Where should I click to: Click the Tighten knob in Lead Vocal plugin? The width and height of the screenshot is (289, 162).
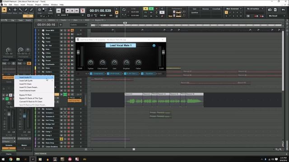[90, 63]
